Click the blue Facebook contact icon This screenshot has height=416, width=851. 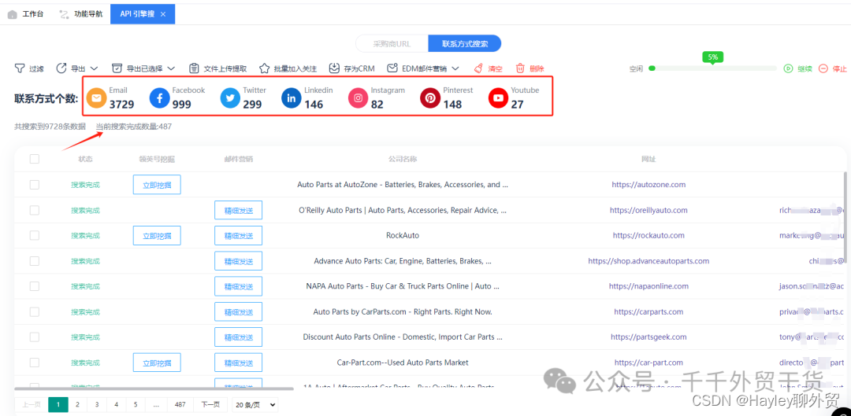click(x=159, y=98)
